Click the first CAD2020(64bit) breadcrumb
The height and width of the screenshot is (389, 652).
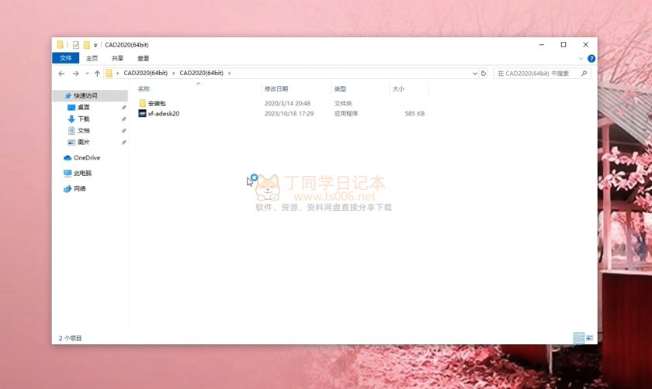(x=145, y=74)
